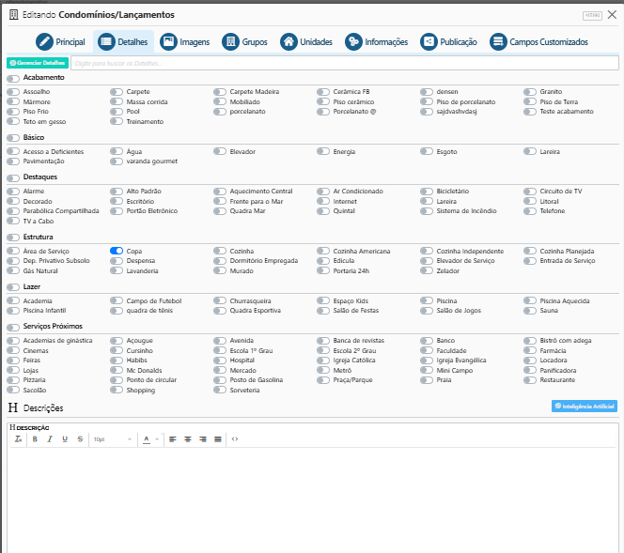Justify the description text
The height and width of the screenshot is (553, 624).
(218, 438)
